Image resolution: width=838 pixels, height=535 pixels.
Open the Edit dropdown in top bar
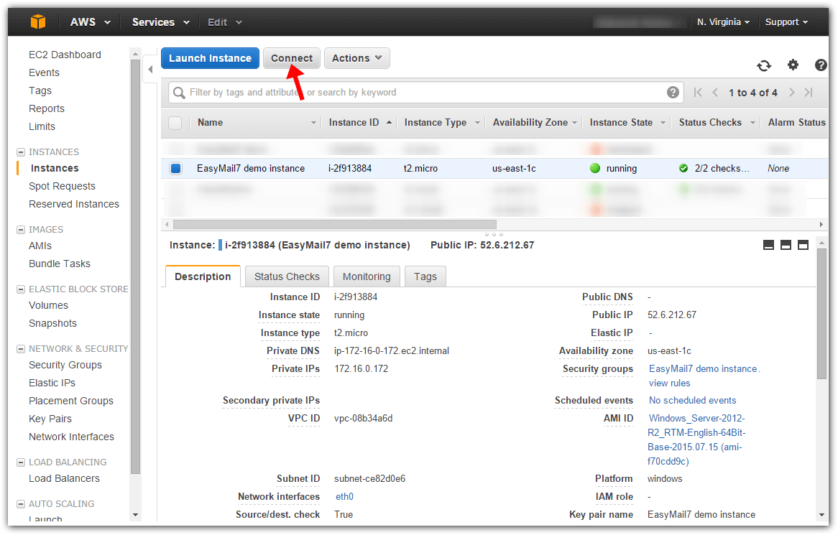[x=225, y=22]
